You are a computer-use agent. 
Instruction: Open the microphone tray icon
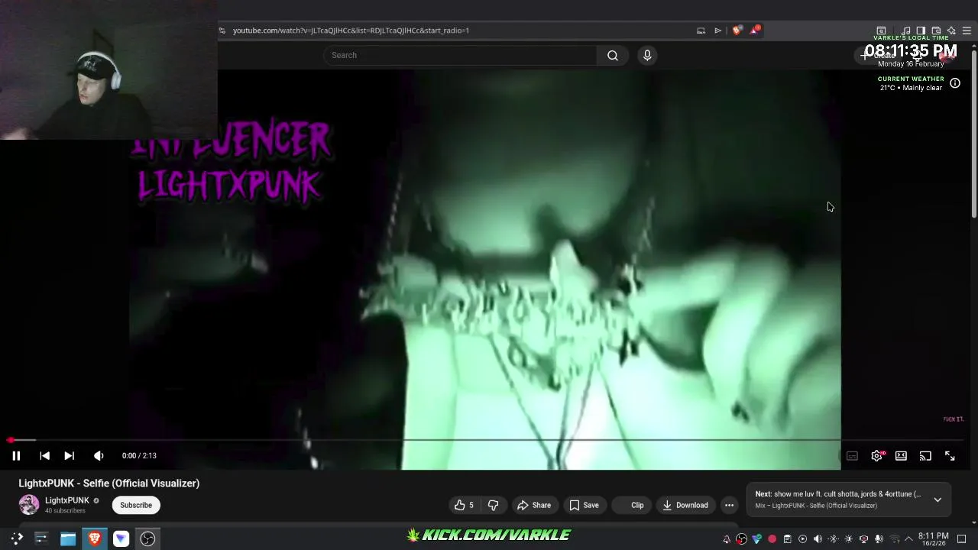click(879, 539)
